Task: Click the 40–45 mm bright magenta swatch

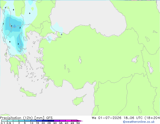Action: point(68,121)
